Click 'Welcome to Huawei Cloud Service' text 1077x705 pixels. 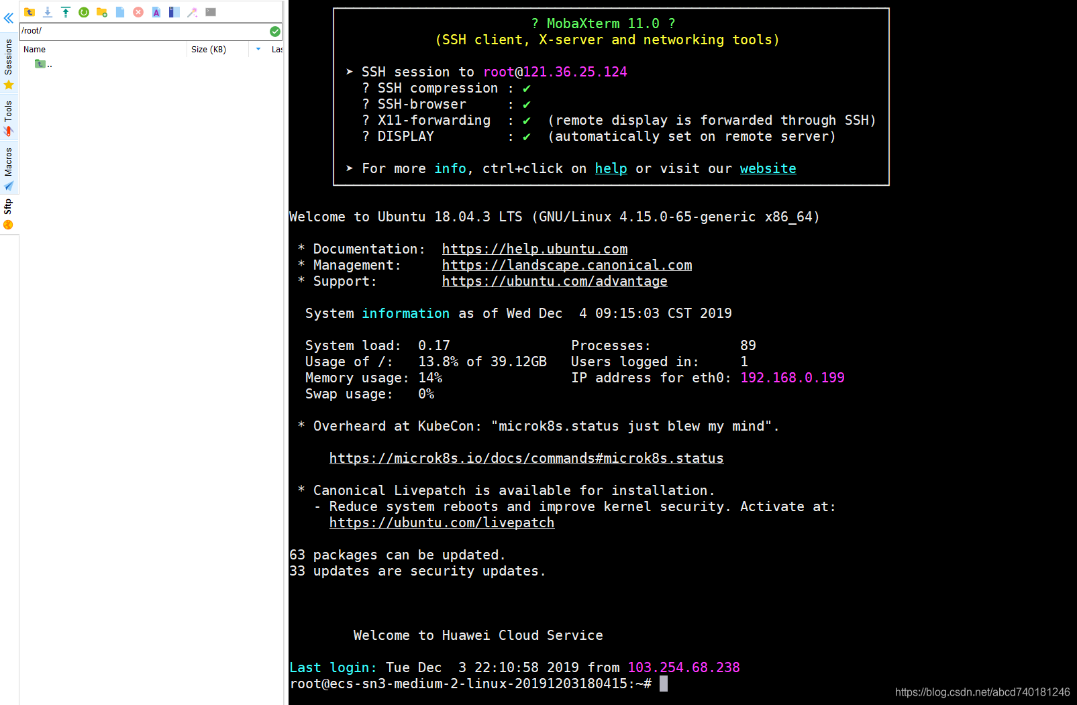click(x=478, y=635)
